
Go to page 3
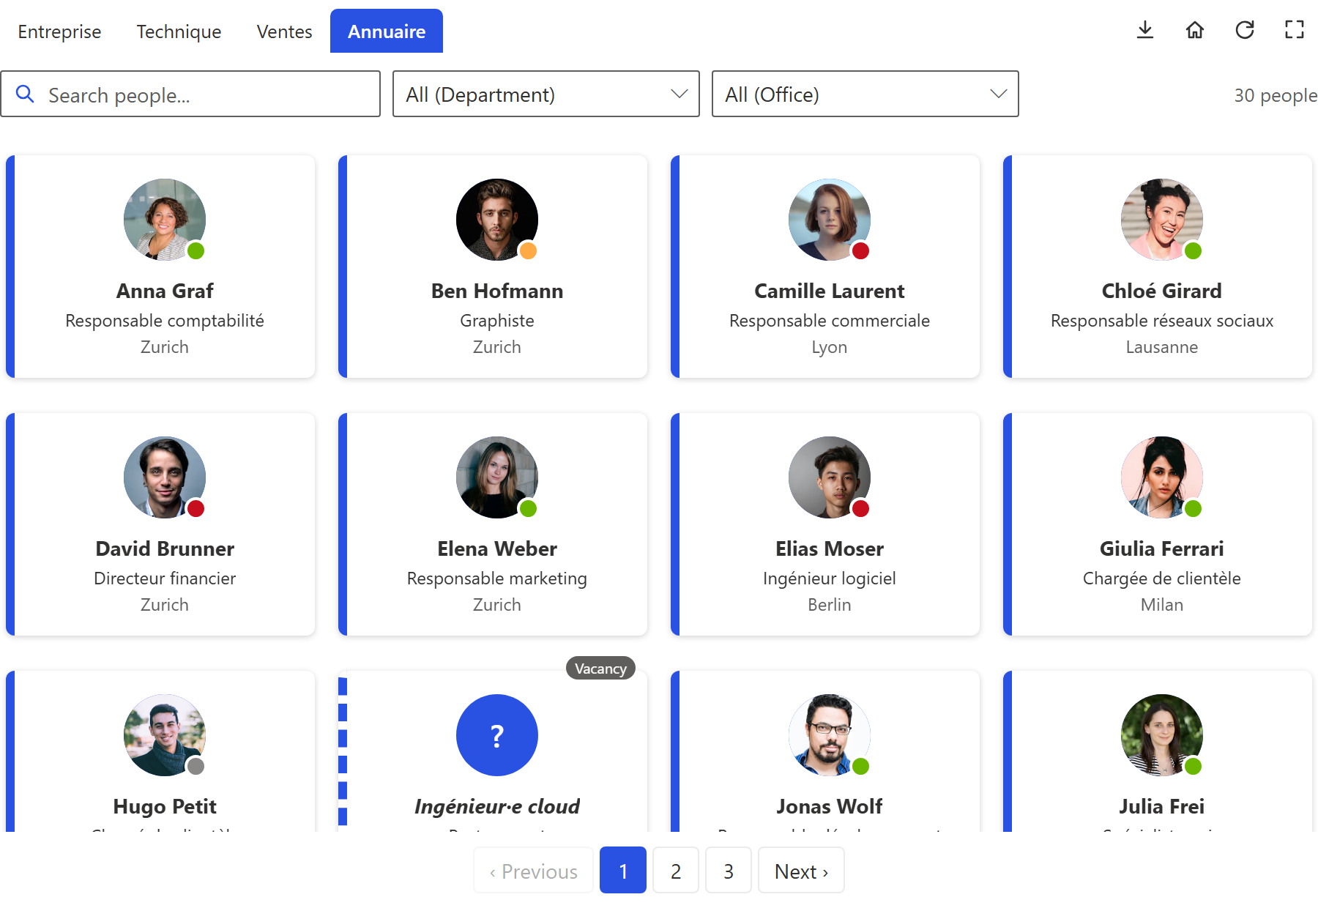729,871
